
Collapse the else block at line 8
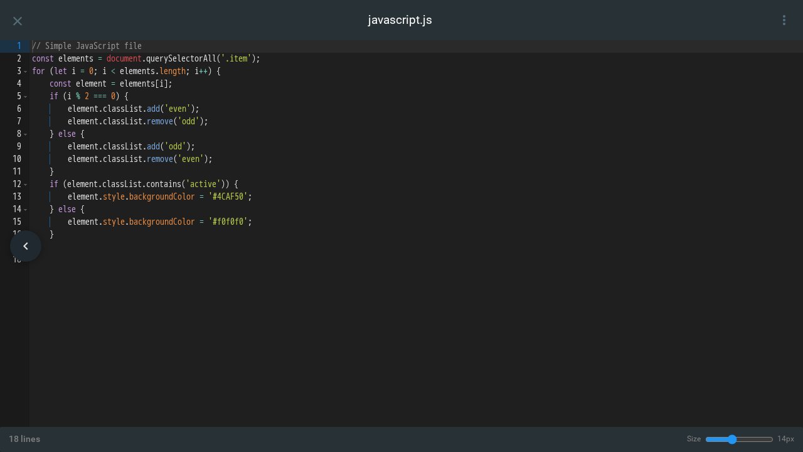pos(26,134)
